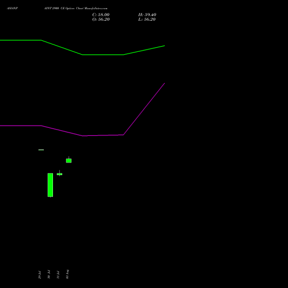The width and height of the screenshot is (288, 288).
Task: Click the close price C: 58.00
Action: tap(101, 15)
